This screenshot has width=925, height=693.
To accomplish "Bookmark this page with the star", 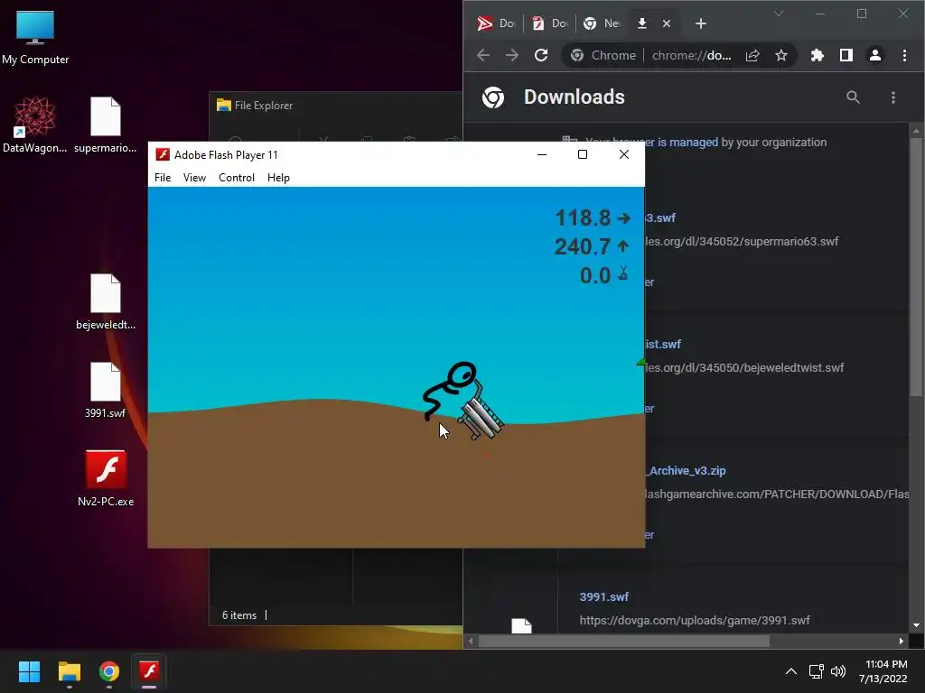I will click(781, 55).
